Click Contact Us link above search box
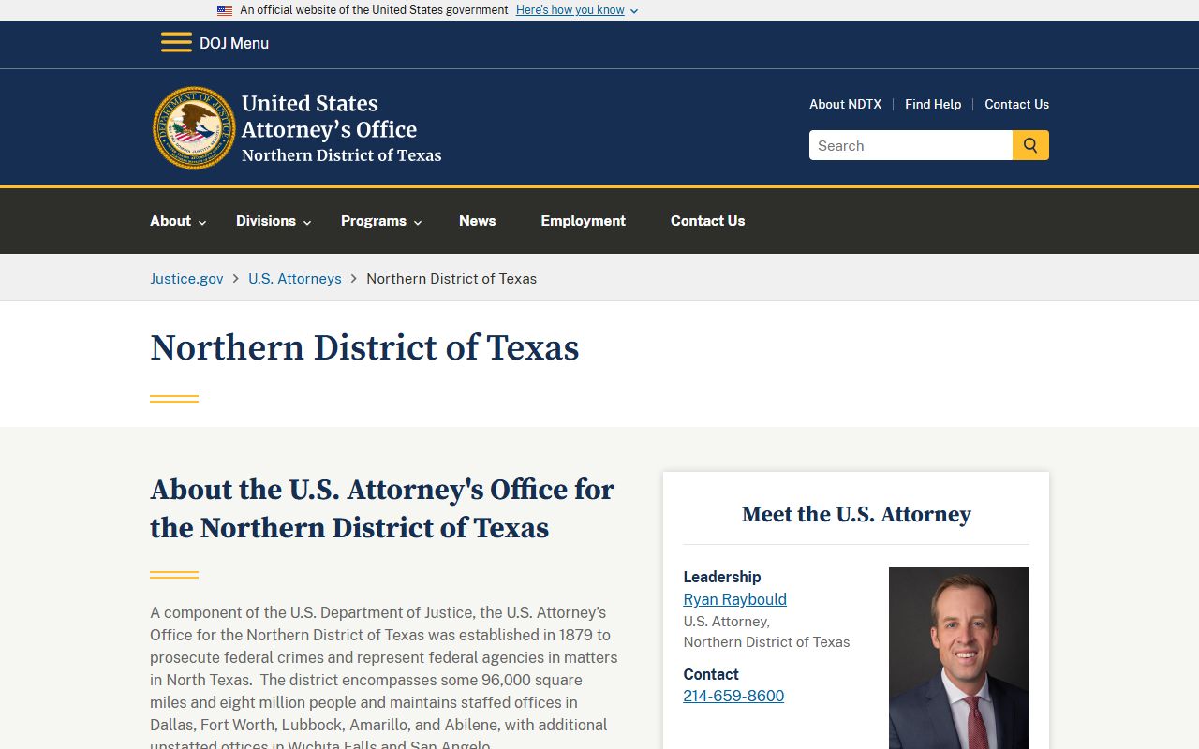This screenshot has height=749, width=1199. pyautogui.click(x=1016, y=104)
